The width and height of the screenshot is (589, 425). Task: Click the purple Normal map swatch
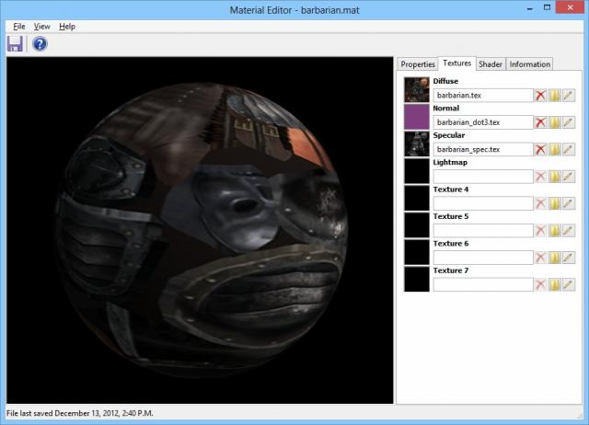417,116
